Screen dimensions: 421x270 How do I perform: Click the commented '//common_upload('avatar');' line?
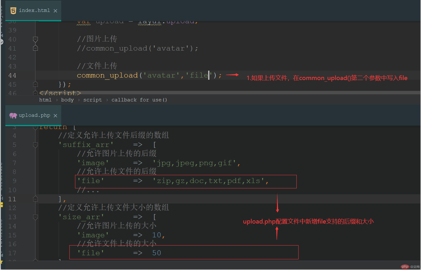138,48
